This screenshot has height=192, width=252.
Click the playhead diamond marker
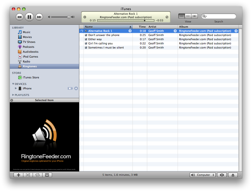coord(145,21)
